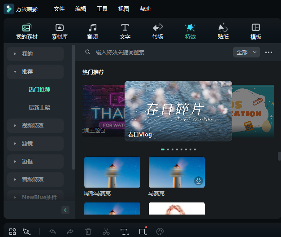Choose the selection cursor tool

(26, 232)
